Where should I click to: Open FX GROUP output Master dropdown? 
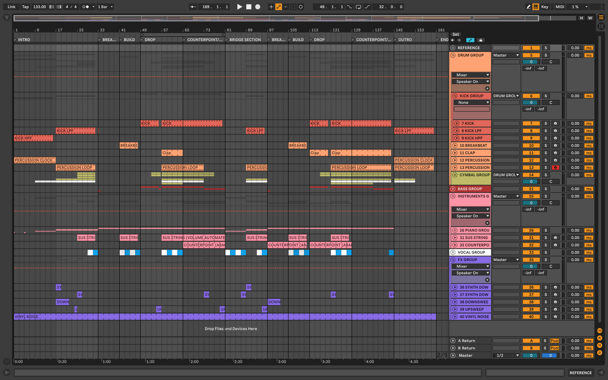pos(506,260)
